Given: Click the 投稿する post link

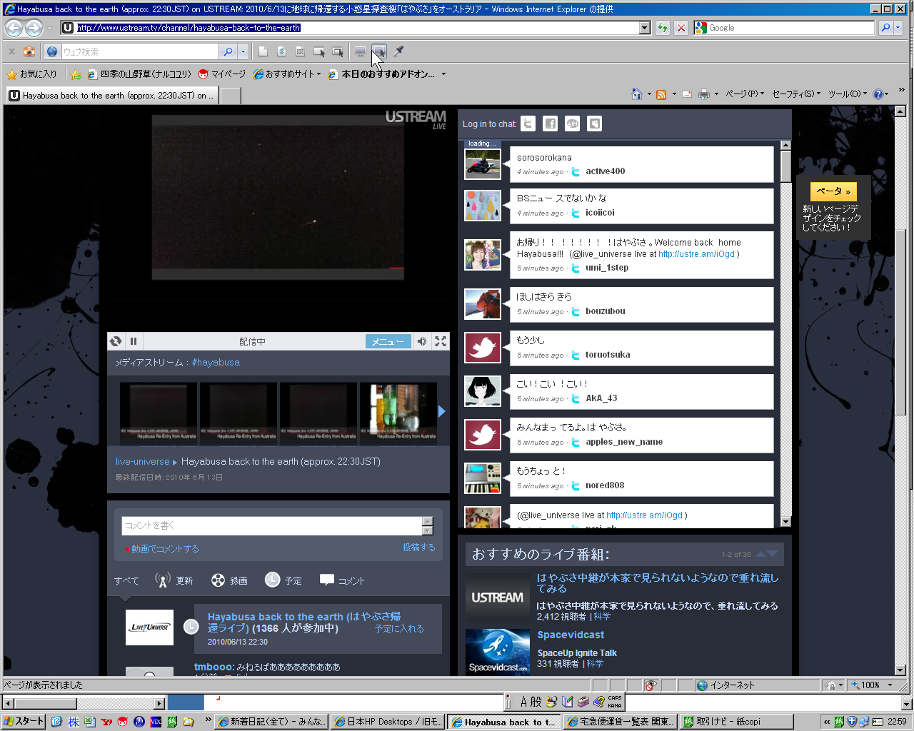Looking at the screenshot, I should (418, 547).
